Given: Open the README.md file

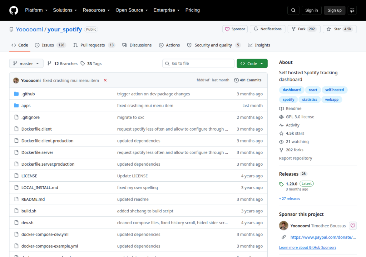Looking at the screenshot, I should coord(33,199).
